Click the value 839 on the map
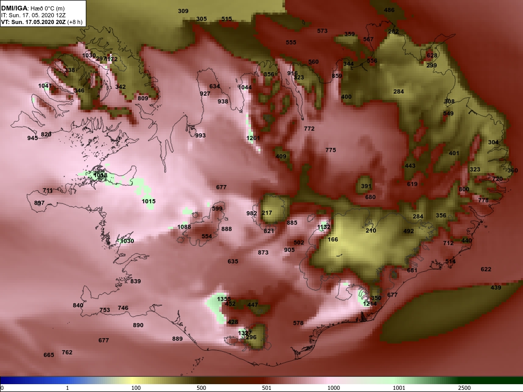 (x=135, y=281)
